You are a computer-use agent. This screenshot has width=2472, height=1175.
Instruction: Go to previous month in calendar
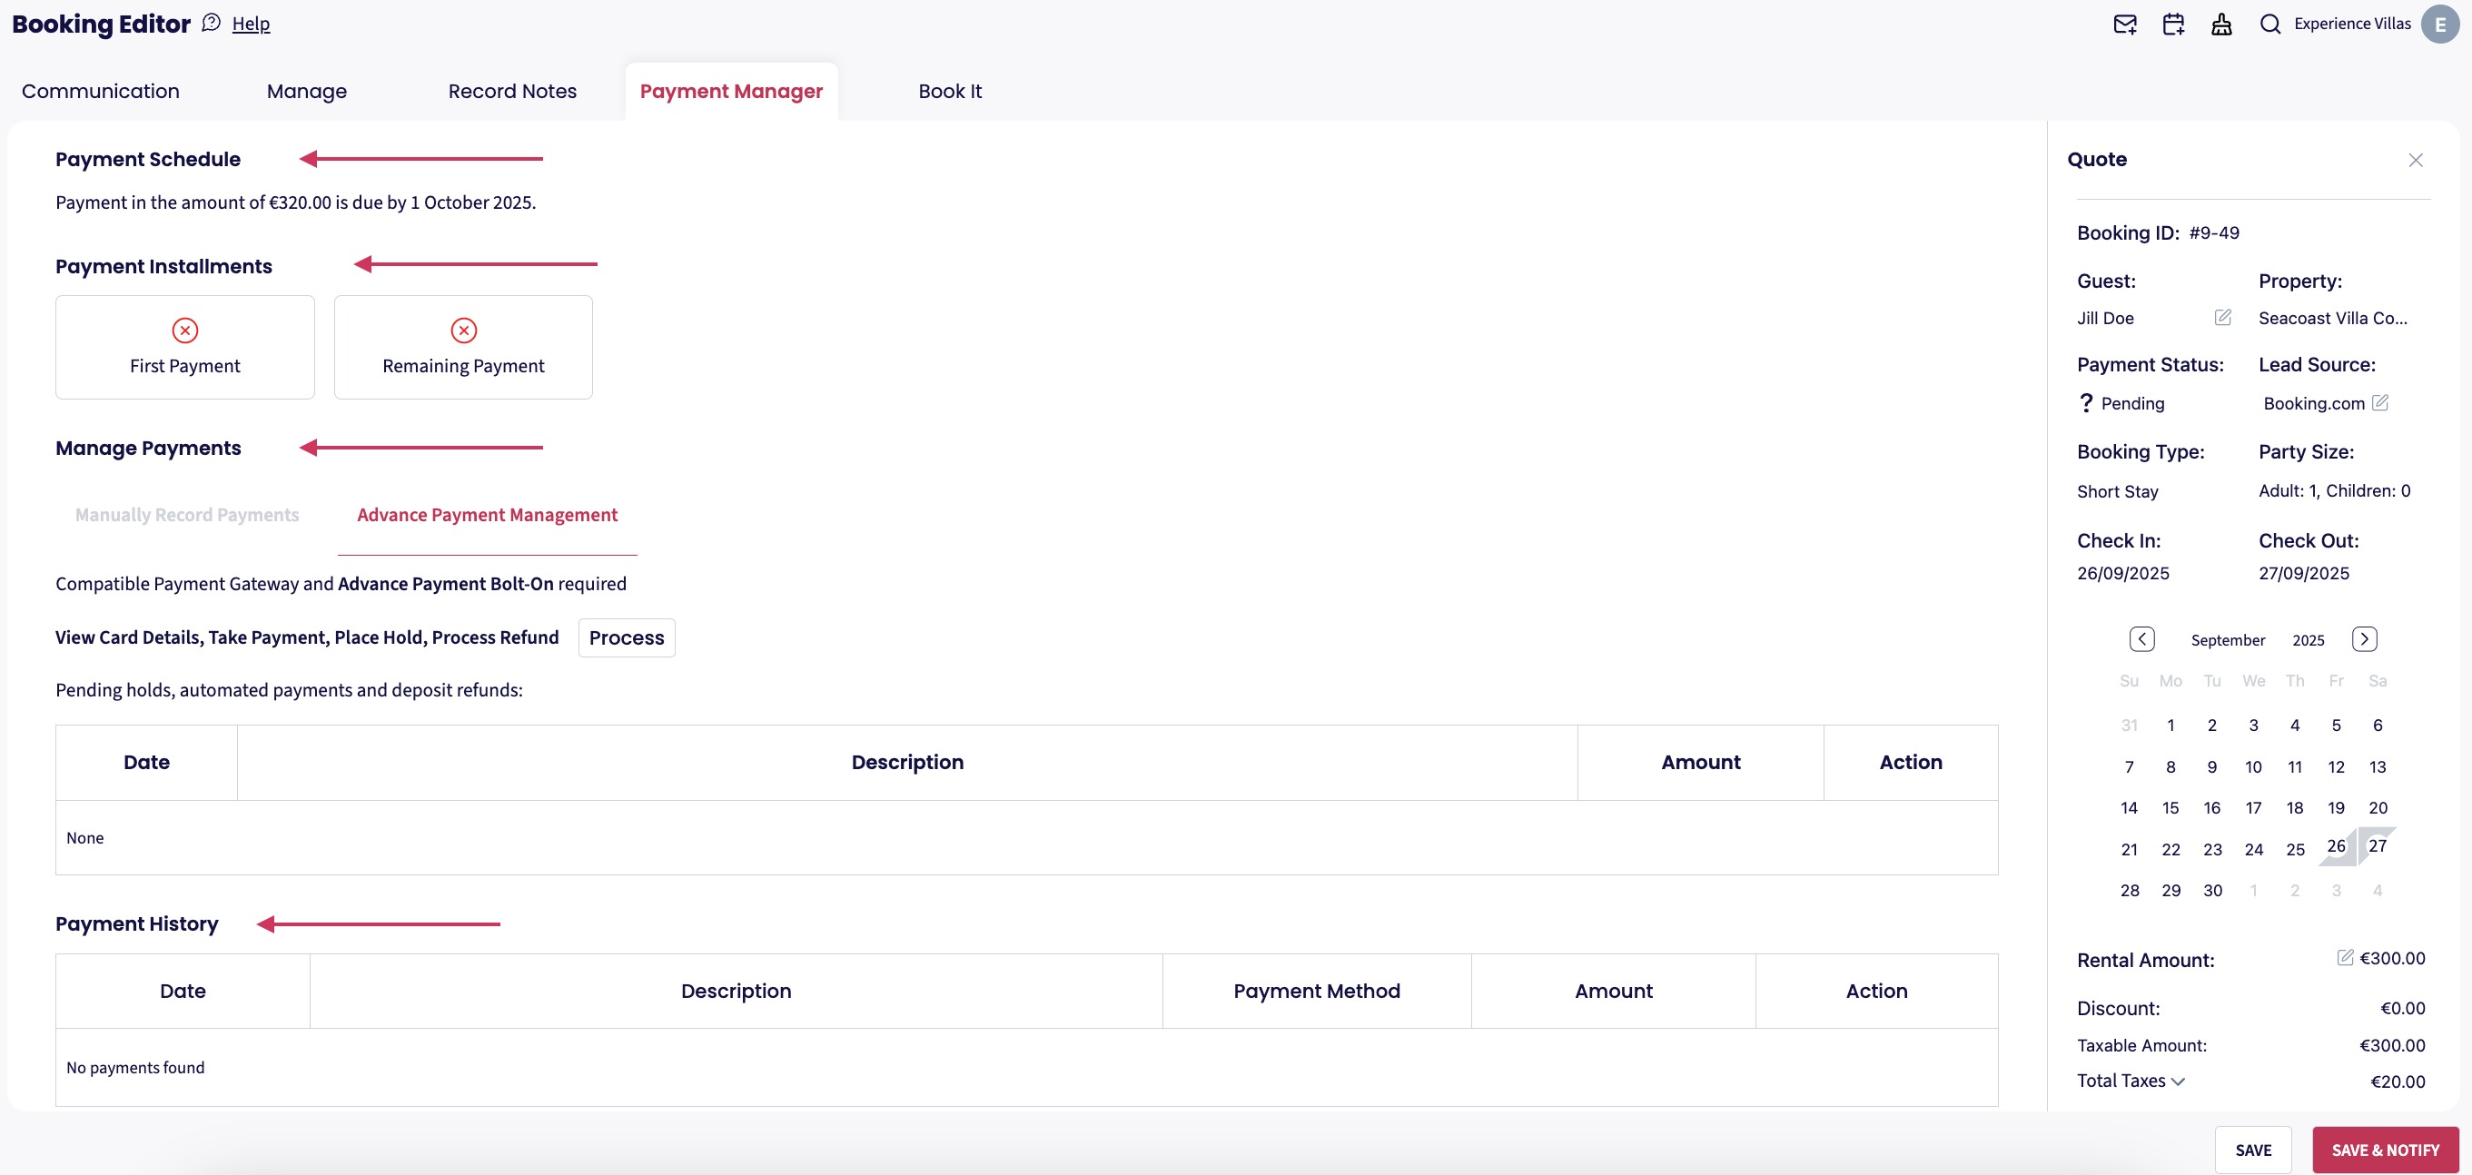click(2141, 639)
